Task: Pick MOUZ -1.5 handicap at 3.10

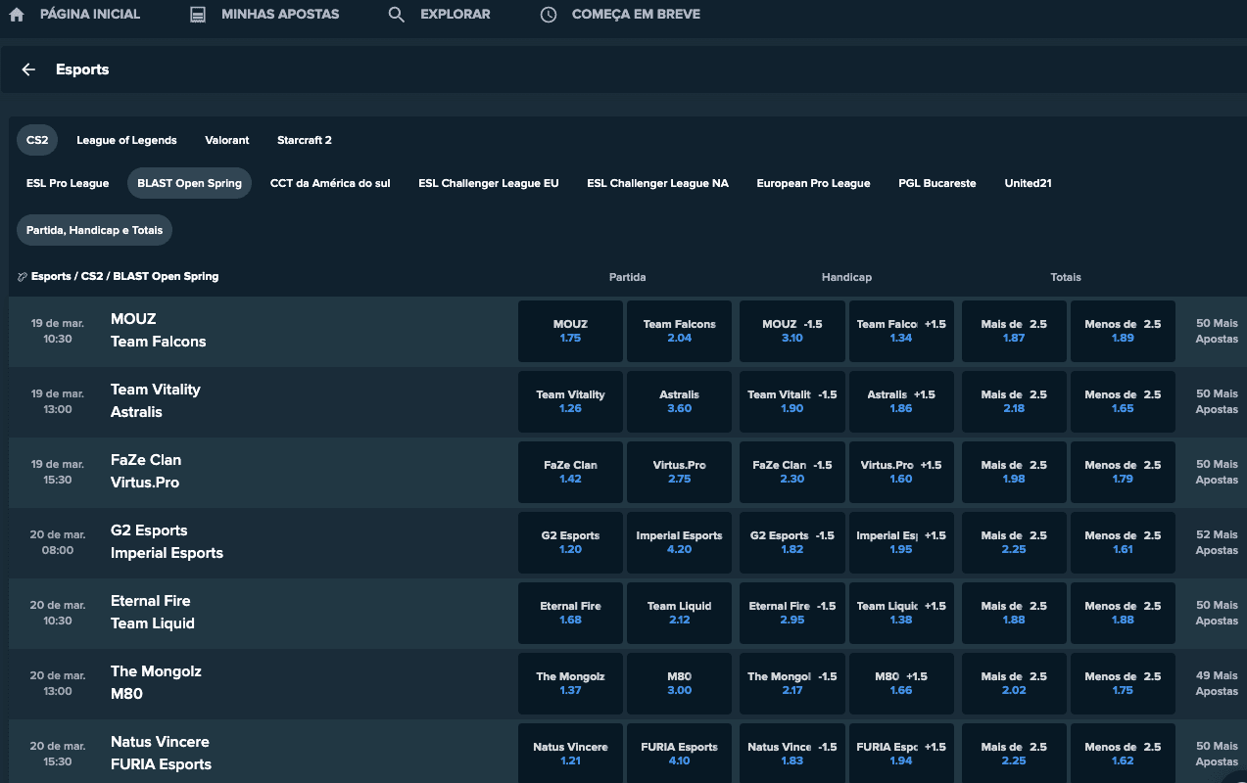Action: (x=792, y=331)
